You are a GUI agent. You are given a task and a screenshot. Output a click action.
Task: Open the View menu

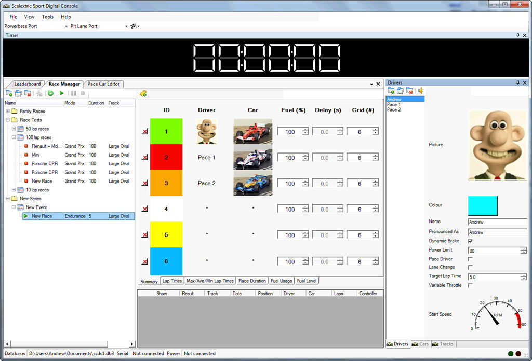coord(29,17)
